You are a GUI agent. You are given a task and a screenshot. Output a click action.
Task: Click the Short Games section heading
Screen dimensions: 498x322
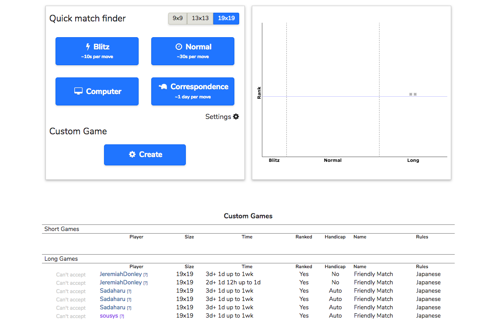coord(62,229)
